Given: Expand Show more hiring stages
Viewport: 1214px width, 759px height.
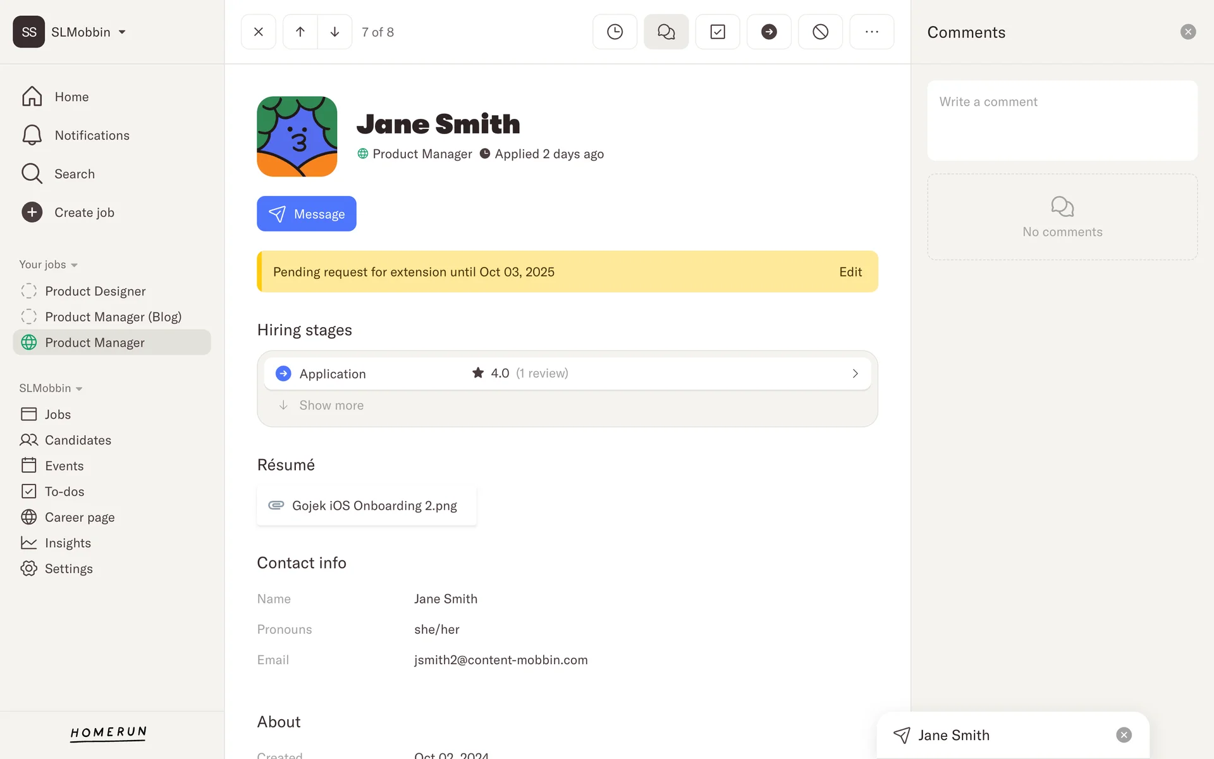Looking at the screenshot, I should coord(331,405).
